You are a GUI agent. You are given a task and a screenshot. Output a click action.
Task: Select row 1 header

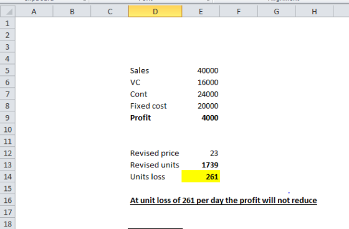[x=7, y=24]
